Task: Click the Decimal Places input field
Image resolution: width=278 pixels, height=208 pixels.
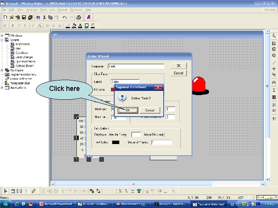Action: pos(161,143)
